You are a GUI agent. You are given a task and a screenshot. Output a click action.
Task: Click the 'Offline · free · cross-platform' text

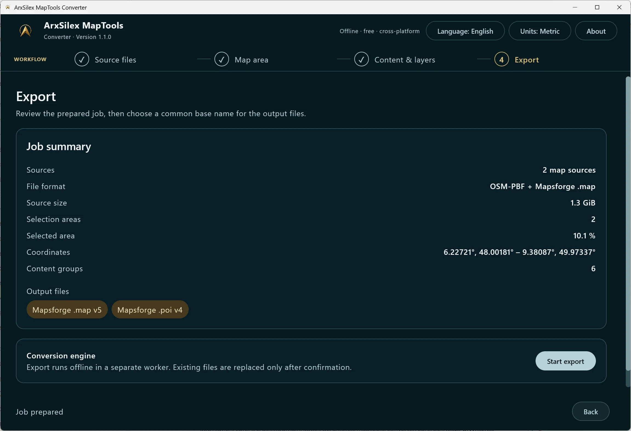pyautogui.click(x=380, y=31)
